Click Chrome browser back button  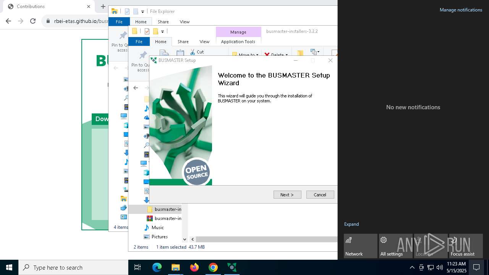[8, 21]
